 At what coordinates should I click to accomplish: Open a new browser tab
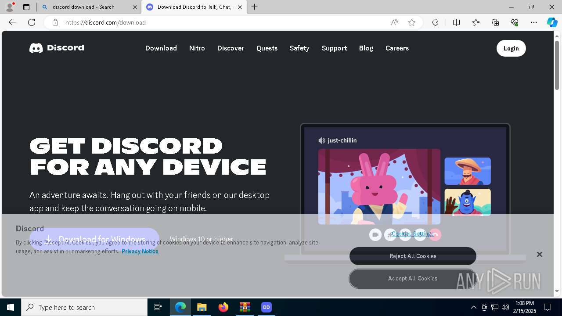pyautogui.click(x=255, y=7)
